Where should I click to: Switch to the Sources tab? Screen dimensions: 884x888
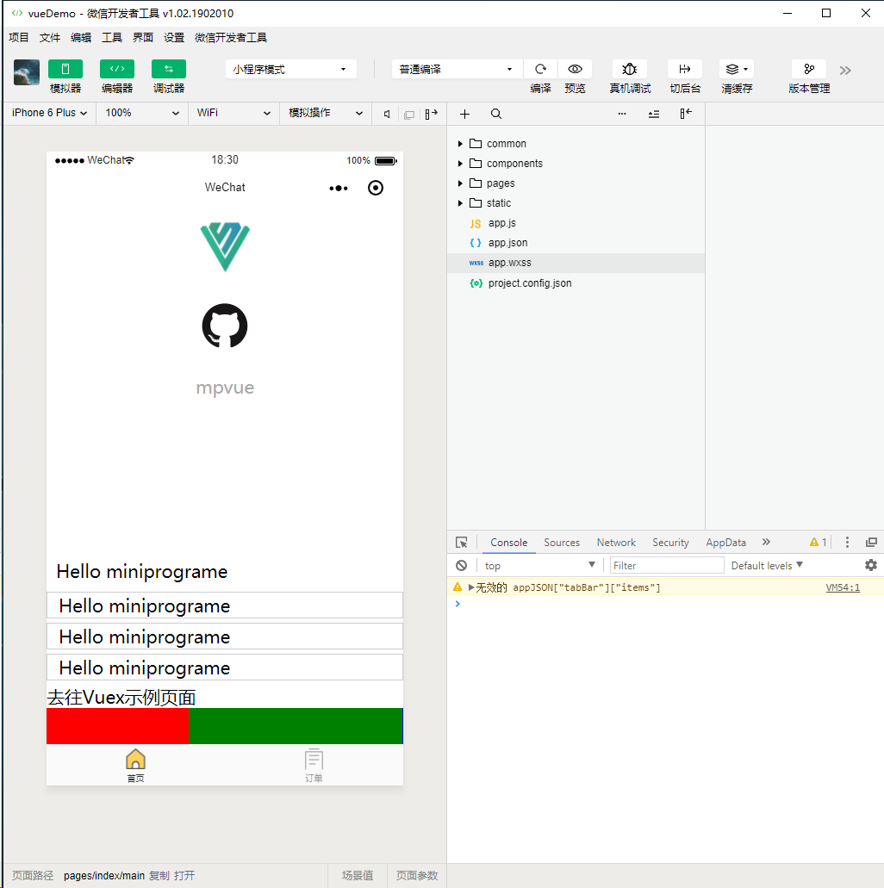click(x=562, y=543)
